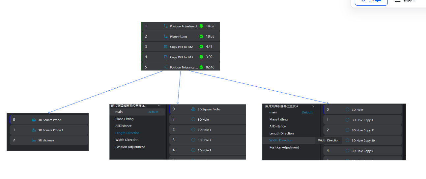Click the 3D distance tool icon
Image resolution: width=426 pixels, height=179 pixels.
(34, 140)
